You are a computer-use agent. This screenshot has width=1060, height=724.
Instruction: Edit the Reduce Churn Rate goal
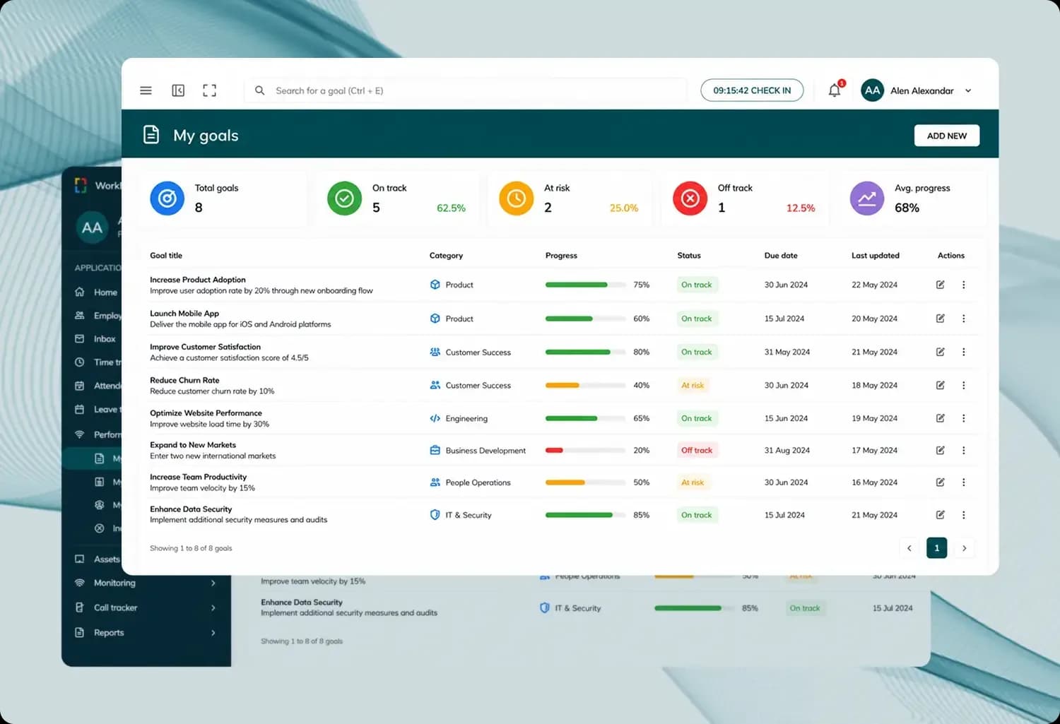pyautogui.click(x=940, y=385)
